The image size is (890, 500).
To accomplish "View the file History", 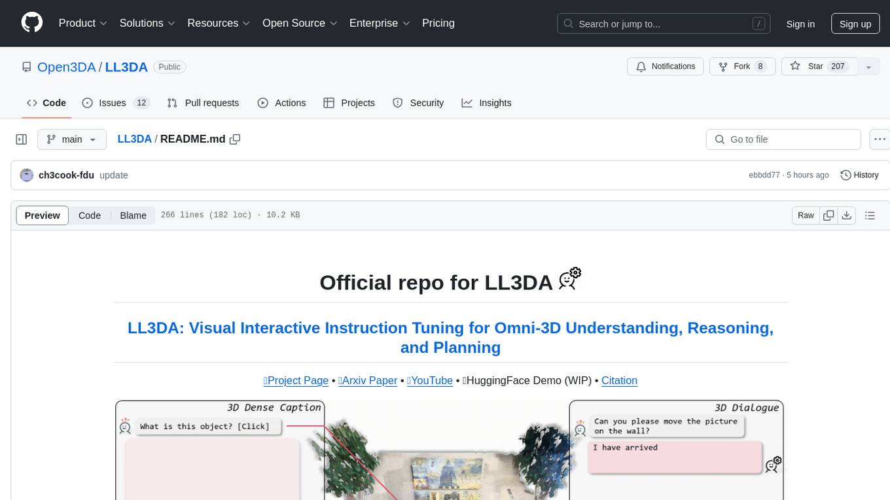I will click(x=859, y=175).
